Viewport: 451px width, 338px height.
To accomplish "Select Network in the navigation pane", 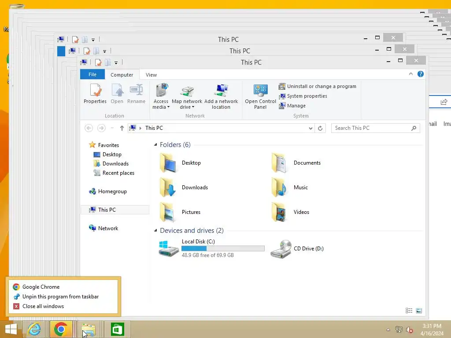I will (x=104, y=228).
